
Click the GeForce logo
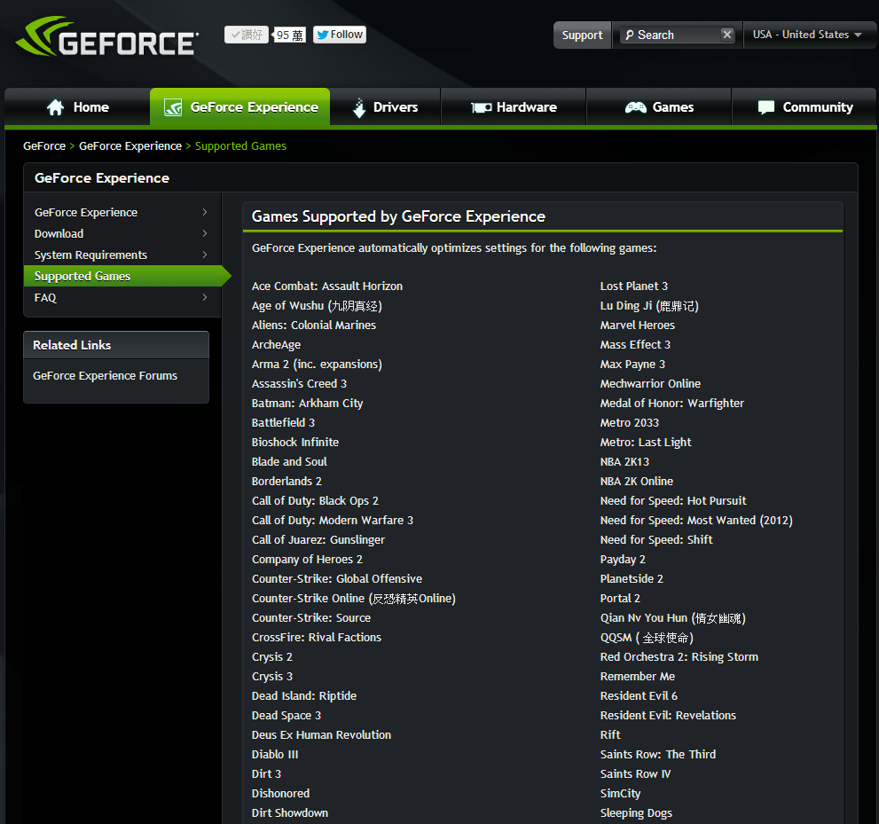106,36
